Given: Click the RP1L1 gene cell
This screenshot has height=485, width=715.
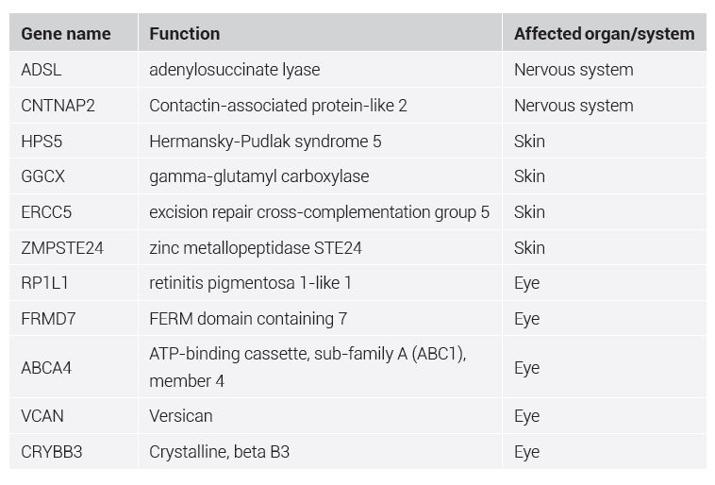Looking at the screenshot, I should tap(44, 283).
